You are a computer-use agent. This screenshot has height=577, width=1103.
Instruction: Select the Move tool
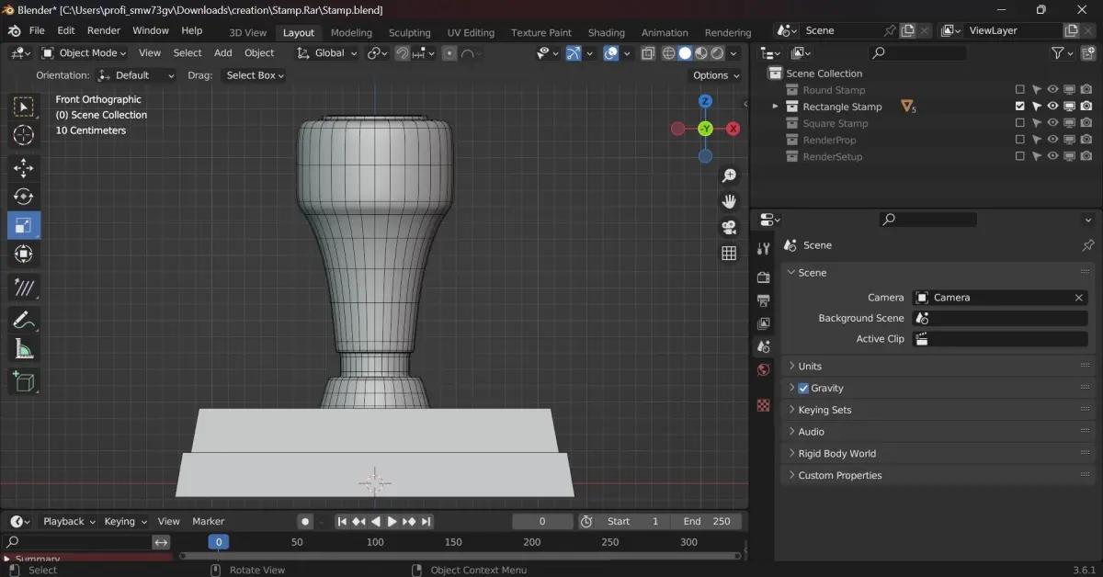(x=24, y=167)
